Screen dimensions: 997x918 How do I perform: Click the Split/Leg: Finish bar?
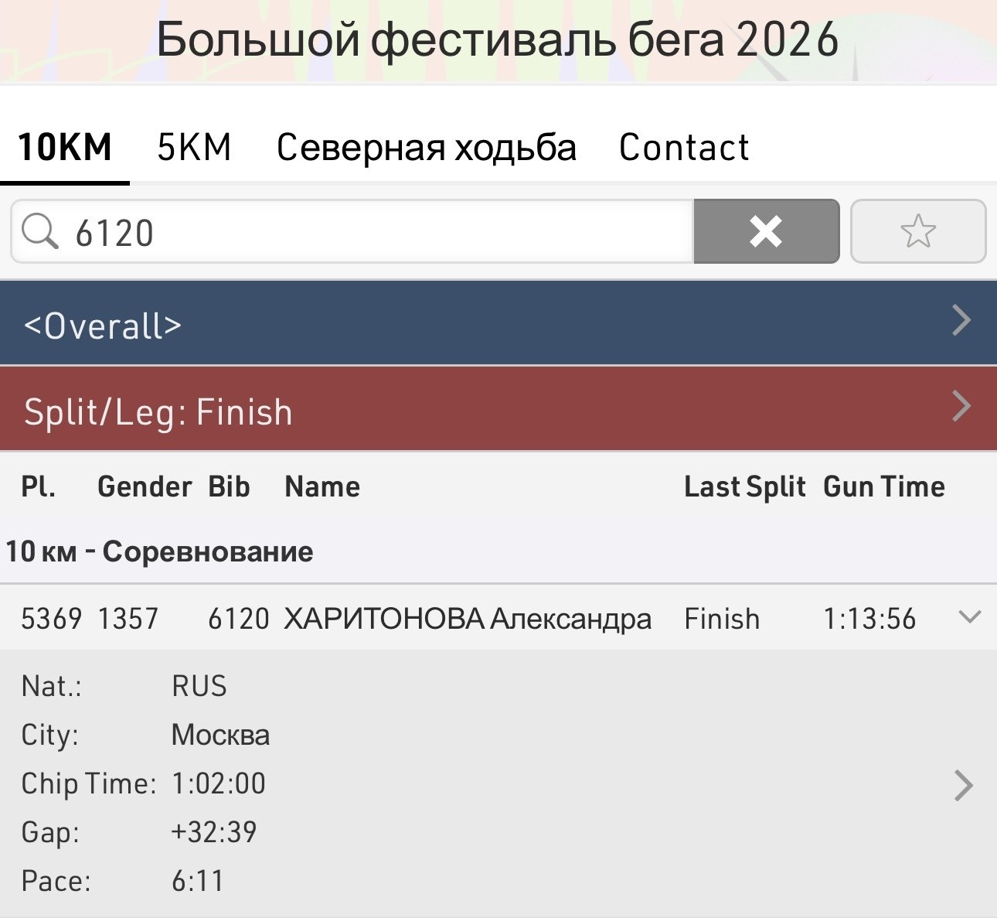[498, 409]
